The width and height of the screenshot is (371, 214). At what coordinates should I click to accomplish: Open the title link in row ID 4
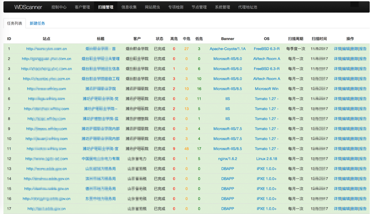click(100, 79)
